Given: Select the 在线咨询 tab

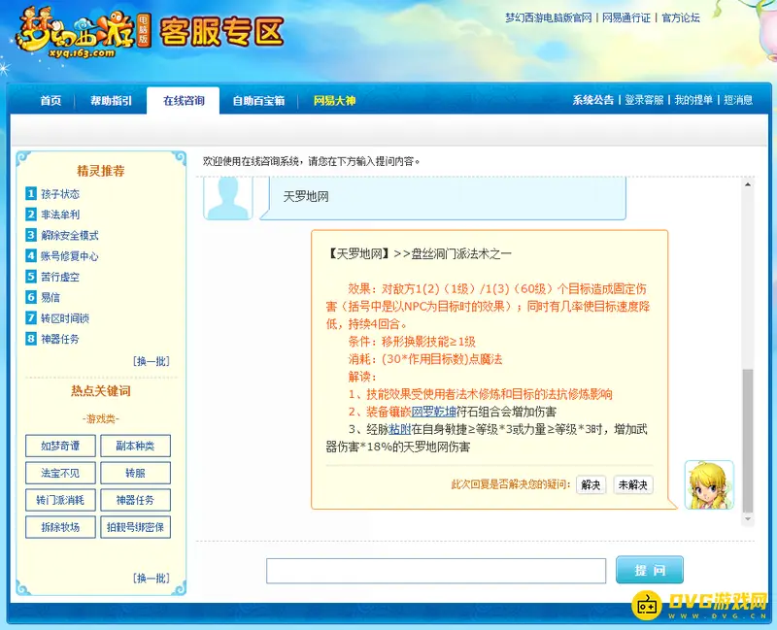Looking at the screenshot, I should click(184, 101).
